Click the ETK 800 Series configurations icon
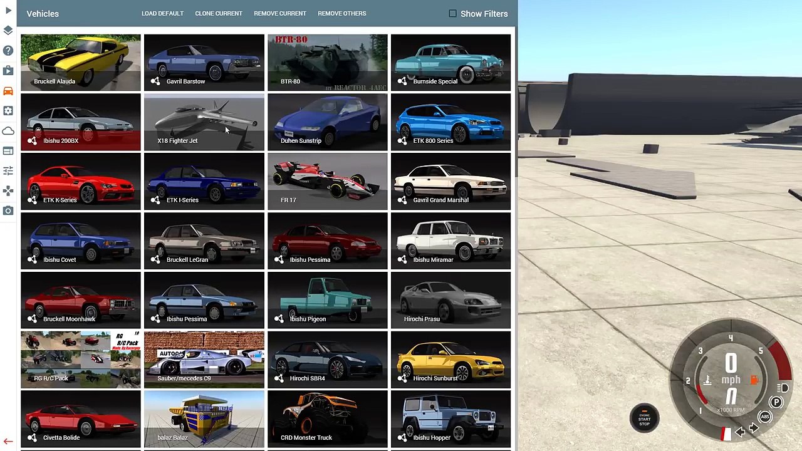Viewport: 802px width, 451px height. 402,141
